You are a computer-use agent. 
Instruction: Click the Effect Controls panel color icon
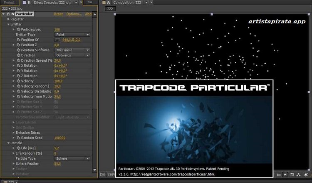[25, 3]
